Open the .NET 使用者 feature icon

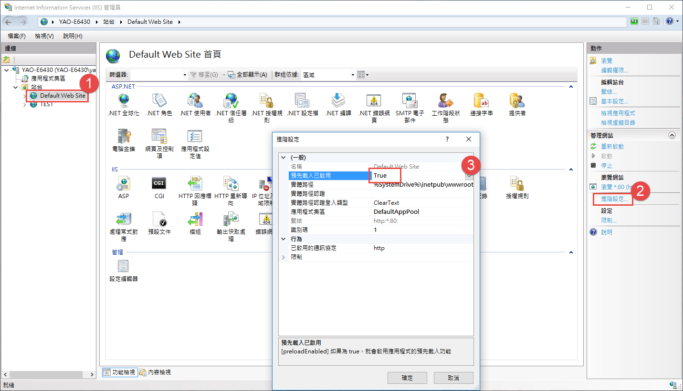pyautogui.click(x=195, y=105)
